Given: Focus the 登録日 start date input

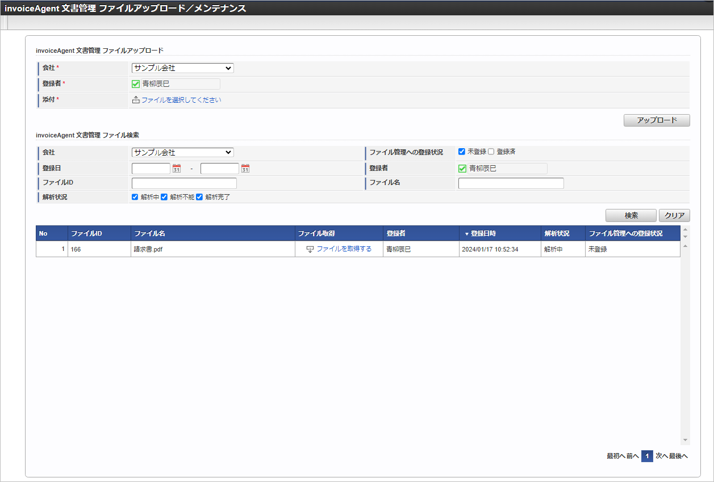Looking at the screenshot, I should [151, 169].
